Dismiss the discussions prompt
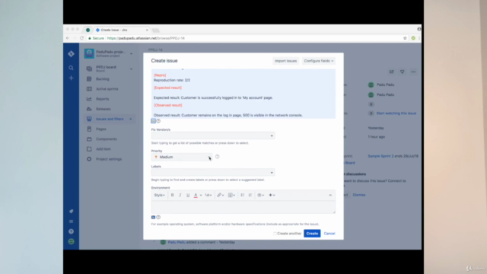The height and width of the screenshot is (274, 487). 359,195
